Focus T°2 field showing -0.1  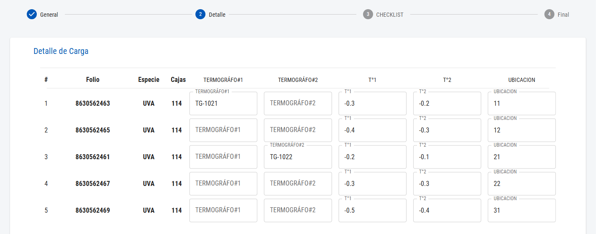(447, 157)
